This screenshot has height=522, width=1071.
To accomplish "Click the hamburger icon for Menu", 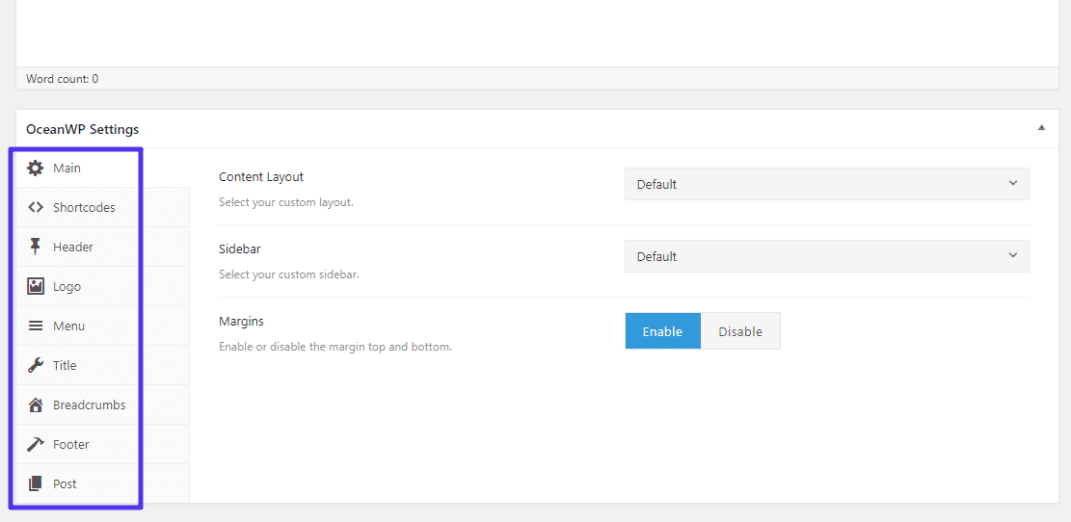I will tap(36, 326).
